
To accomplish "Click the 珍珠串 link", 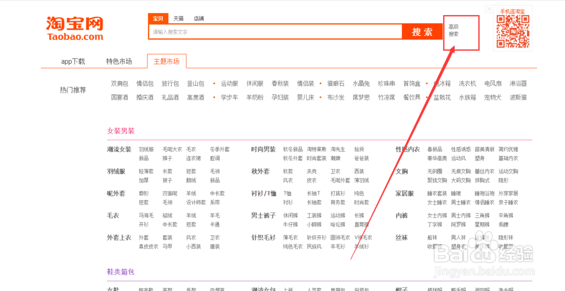I will [x=386, y=84].
